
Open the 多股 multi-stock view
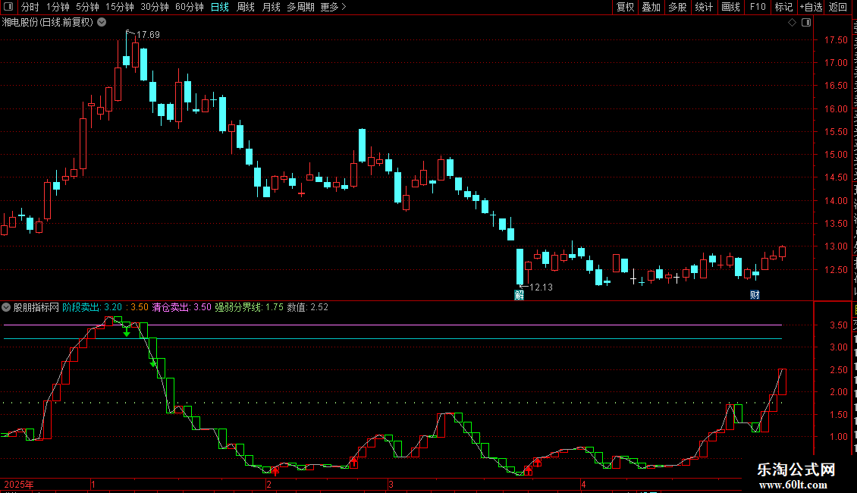tap(678, 7)
